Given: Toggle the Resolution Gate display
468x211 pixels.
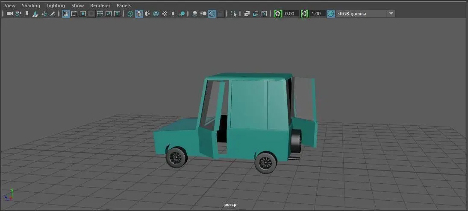Looking at the screenshot, I should click(x=83, y=14).
